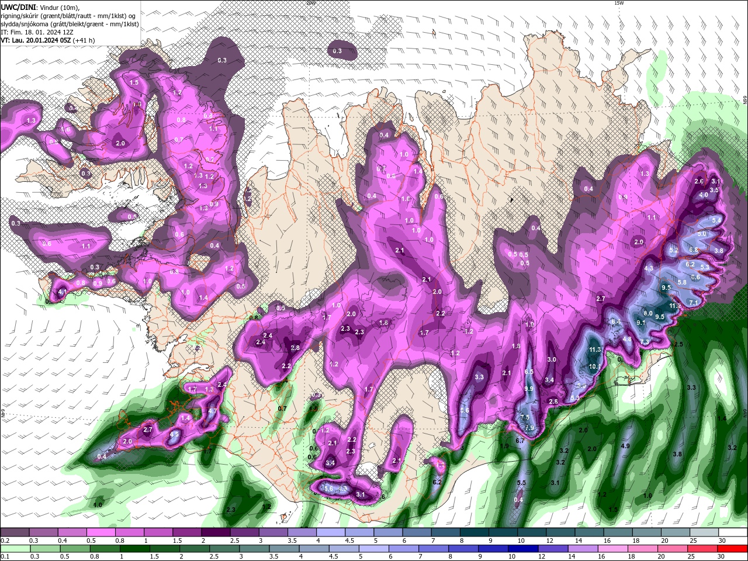This screenshot has height=561, width=748.
Task: Select the 4.1 value on the west peninsula
Action: pyautogui.click(x=63, y=290)
